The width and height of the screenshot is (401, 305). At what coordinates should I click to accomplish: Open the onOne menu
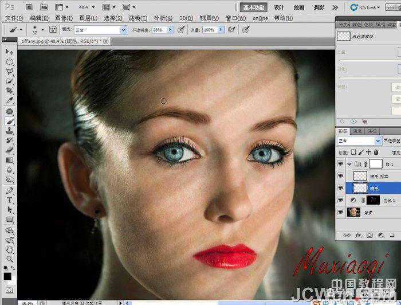coord(260,18)
